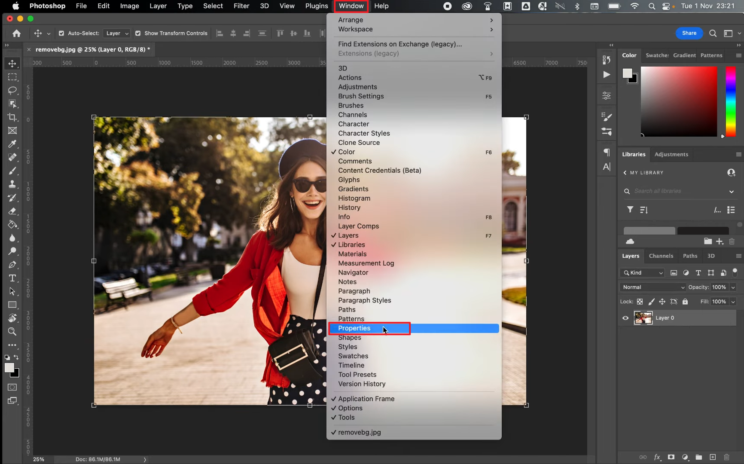The image size is (744, 464).
Task: Select the Type tool
Action: pyautogui.click(x=12, y=278)
